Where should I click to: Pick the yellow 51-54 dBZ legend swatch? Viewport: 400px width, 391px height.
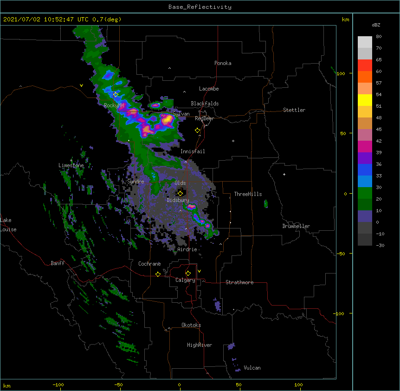[365, 100]
